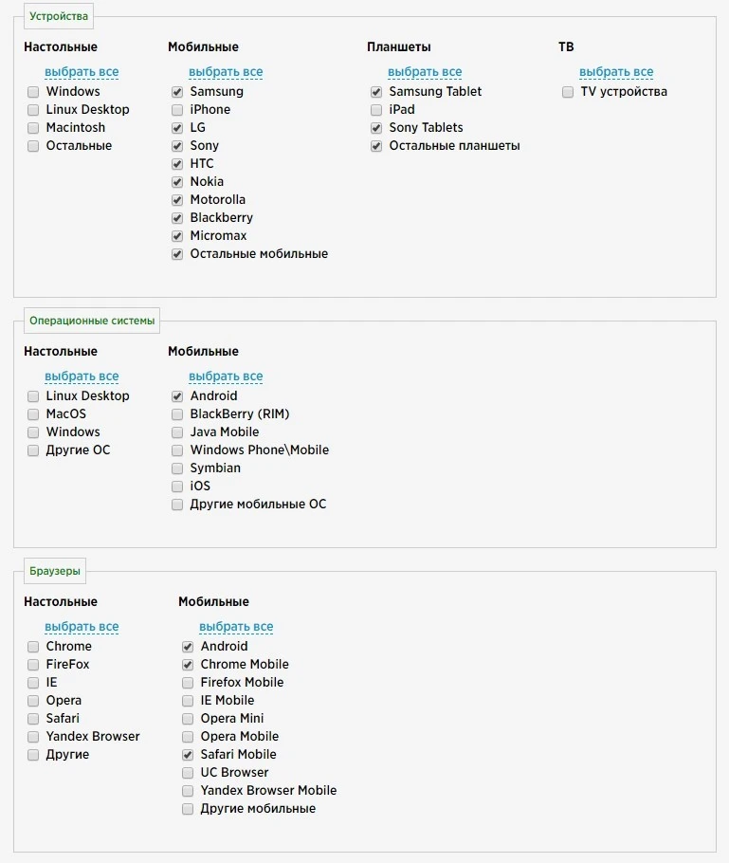Click выбрать все under Планшеты
Viewport: 729px width, 863px height.
coord(425,72)
